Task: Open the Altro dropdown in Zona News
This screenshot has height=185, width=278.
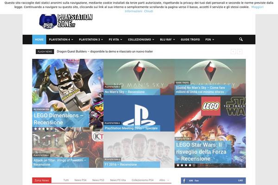Action: pos(164,180)
